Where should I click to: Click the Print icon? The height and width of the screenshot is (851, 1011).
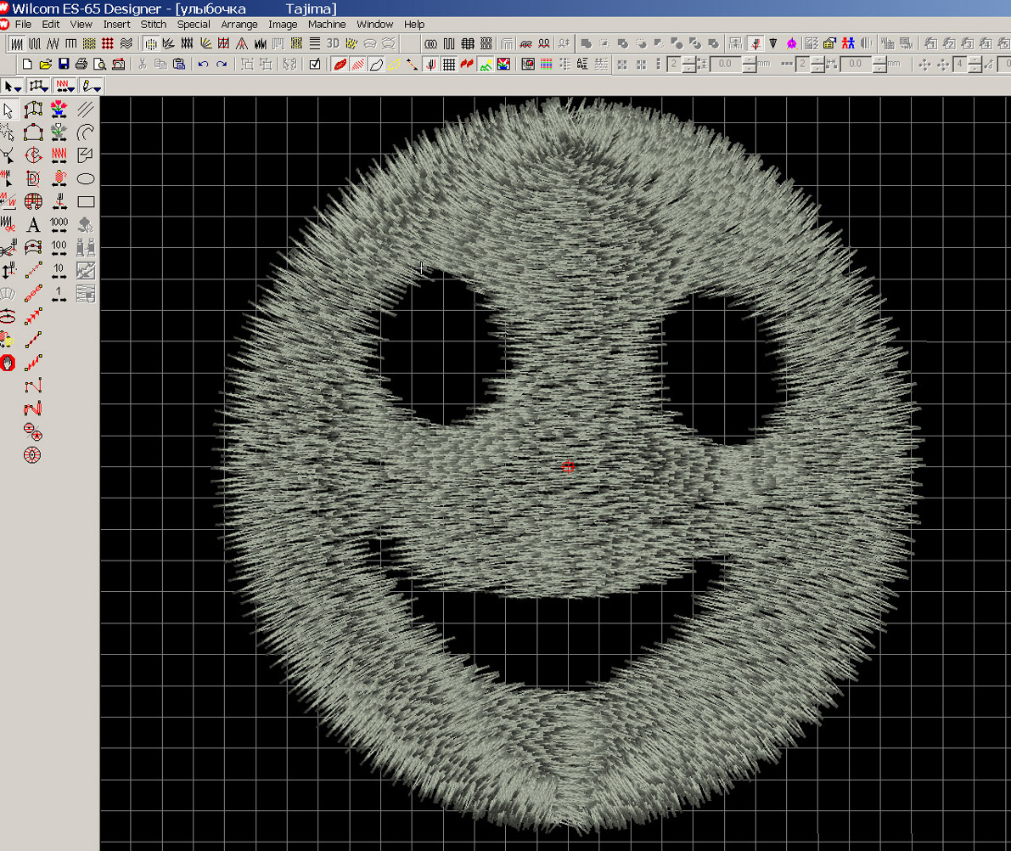point(81,65)
